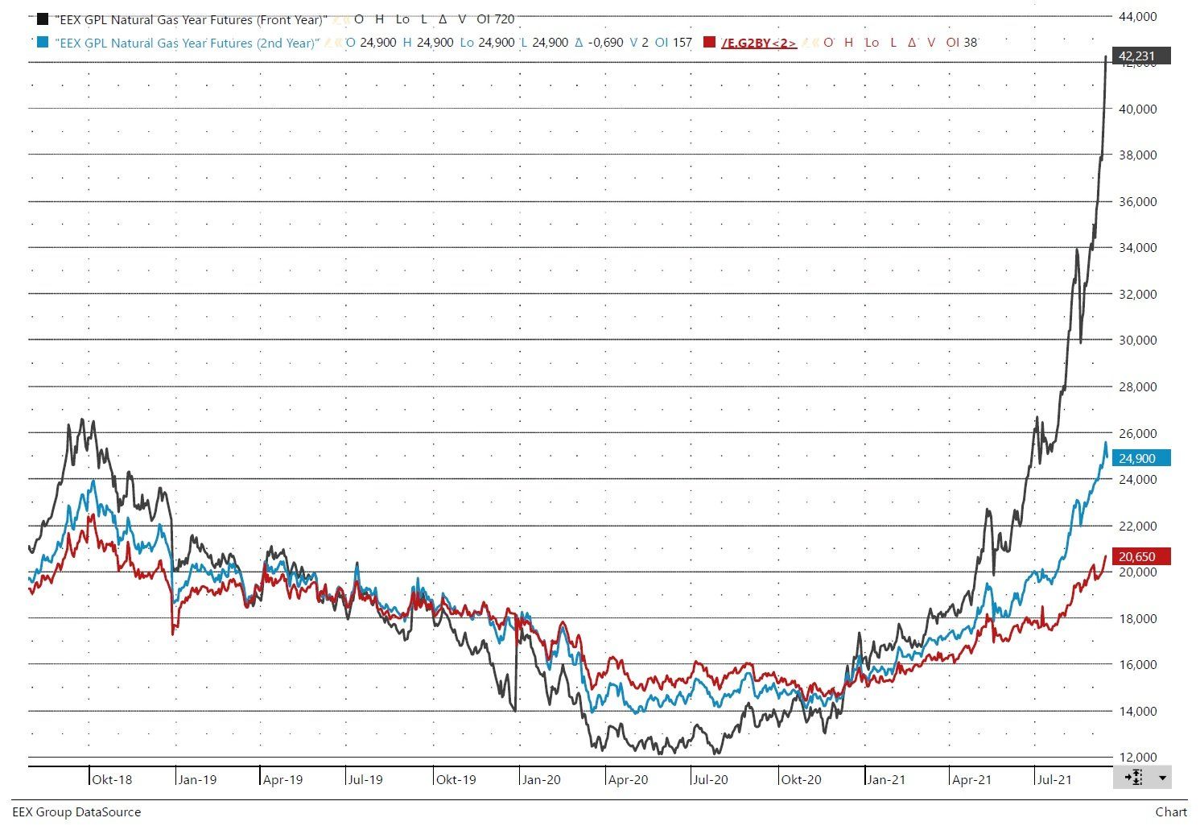Click the chart scaling icon in the bottom-right corner
Viewport: 1200px width, 830px height.
tap(1133, 778)
